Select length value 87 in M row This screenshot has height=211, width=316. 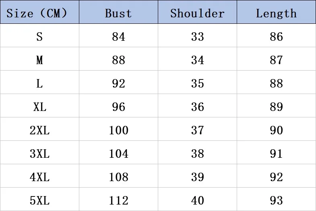coord(276,60)
